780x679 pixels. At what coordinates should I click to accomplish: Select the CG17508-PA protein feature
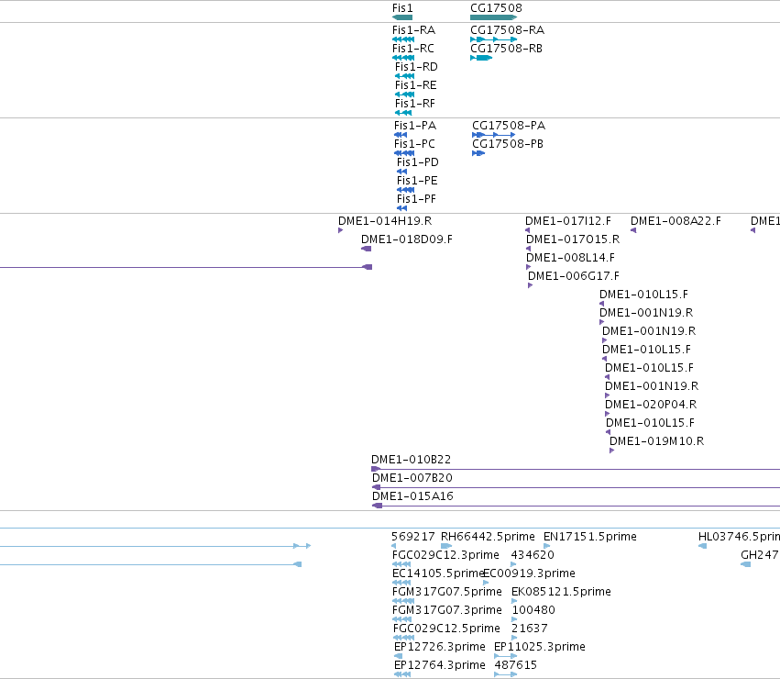493,135
